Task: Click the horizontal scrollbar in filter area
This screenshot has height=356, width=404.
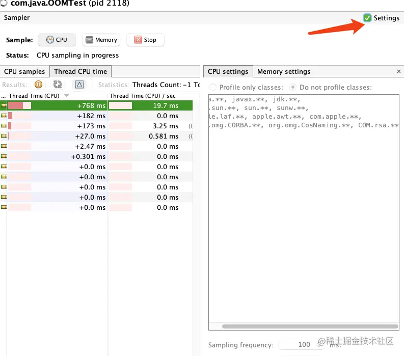Action: (310, 326)
